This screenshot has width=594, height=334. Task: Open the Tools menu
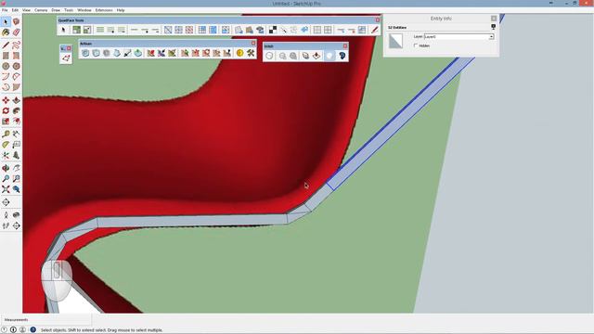pyautogui.click(x=69, y=10)
